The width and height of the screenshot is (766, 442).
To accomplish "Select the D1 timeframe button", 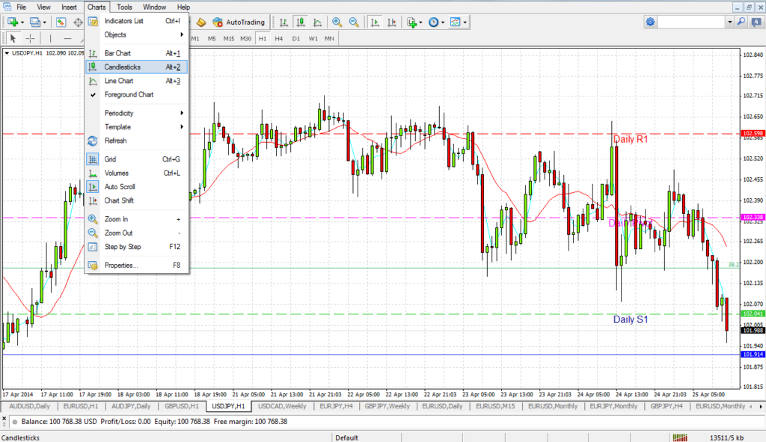I will coord(296,38).
